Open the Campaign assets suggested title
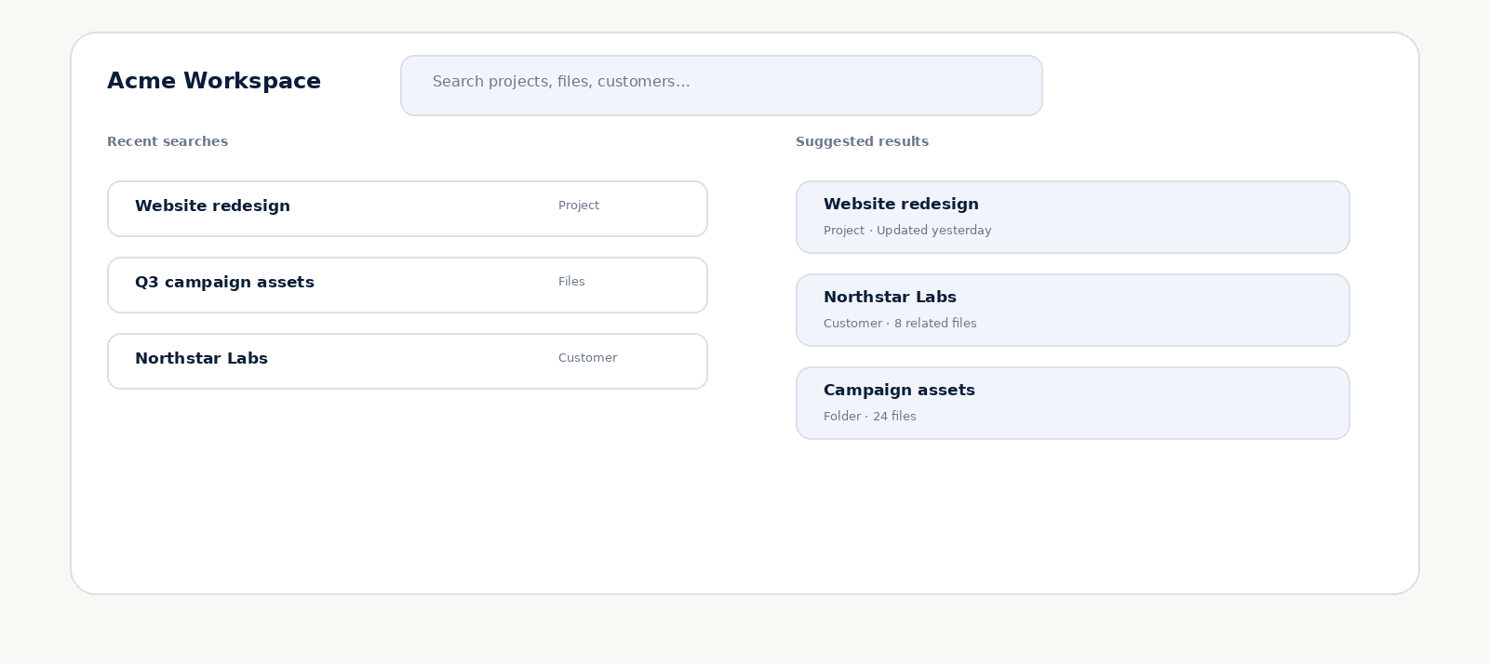 (x=899, y=390)
